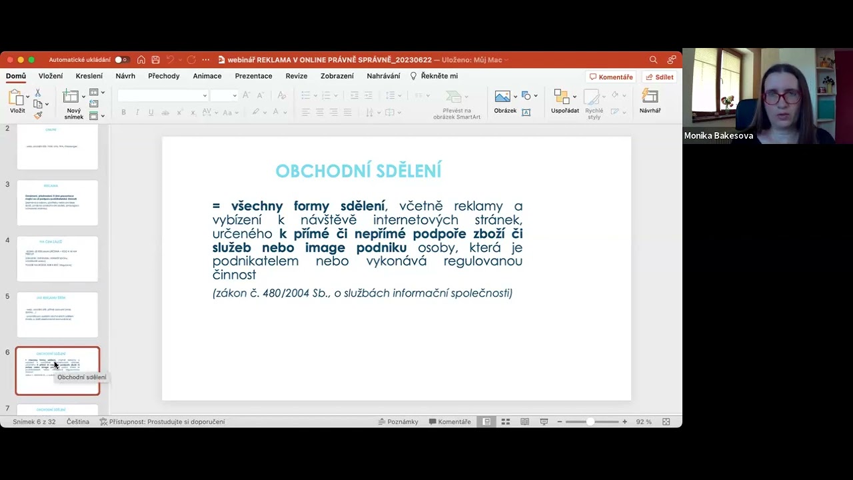
Task: Expand the Vložit paste options arrow
Action: tap(27, 97)
